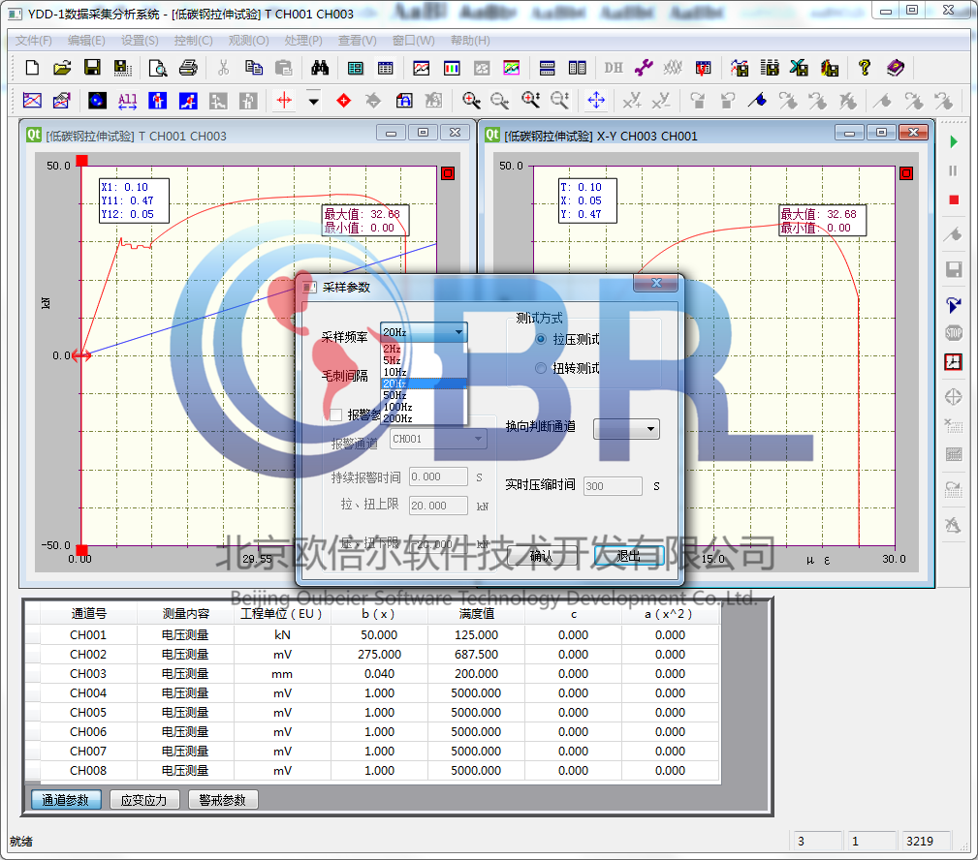Pick 50Hz in the sampling frequency list
Screen dimensions: 978x860
tap(395, 395)
